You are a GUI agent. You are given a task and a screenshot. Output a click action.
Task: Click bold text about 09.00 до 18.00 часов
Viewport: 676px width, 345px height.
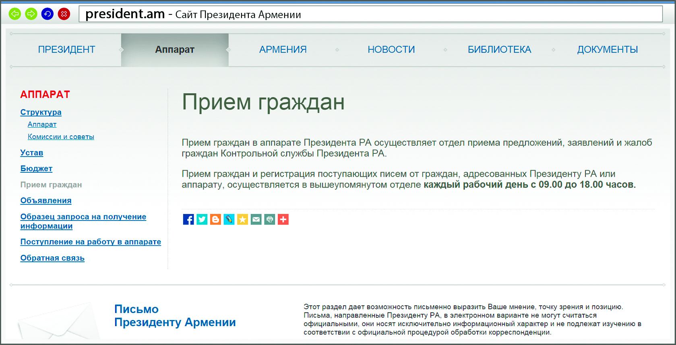pyautogui.click(x=529, y=185)
